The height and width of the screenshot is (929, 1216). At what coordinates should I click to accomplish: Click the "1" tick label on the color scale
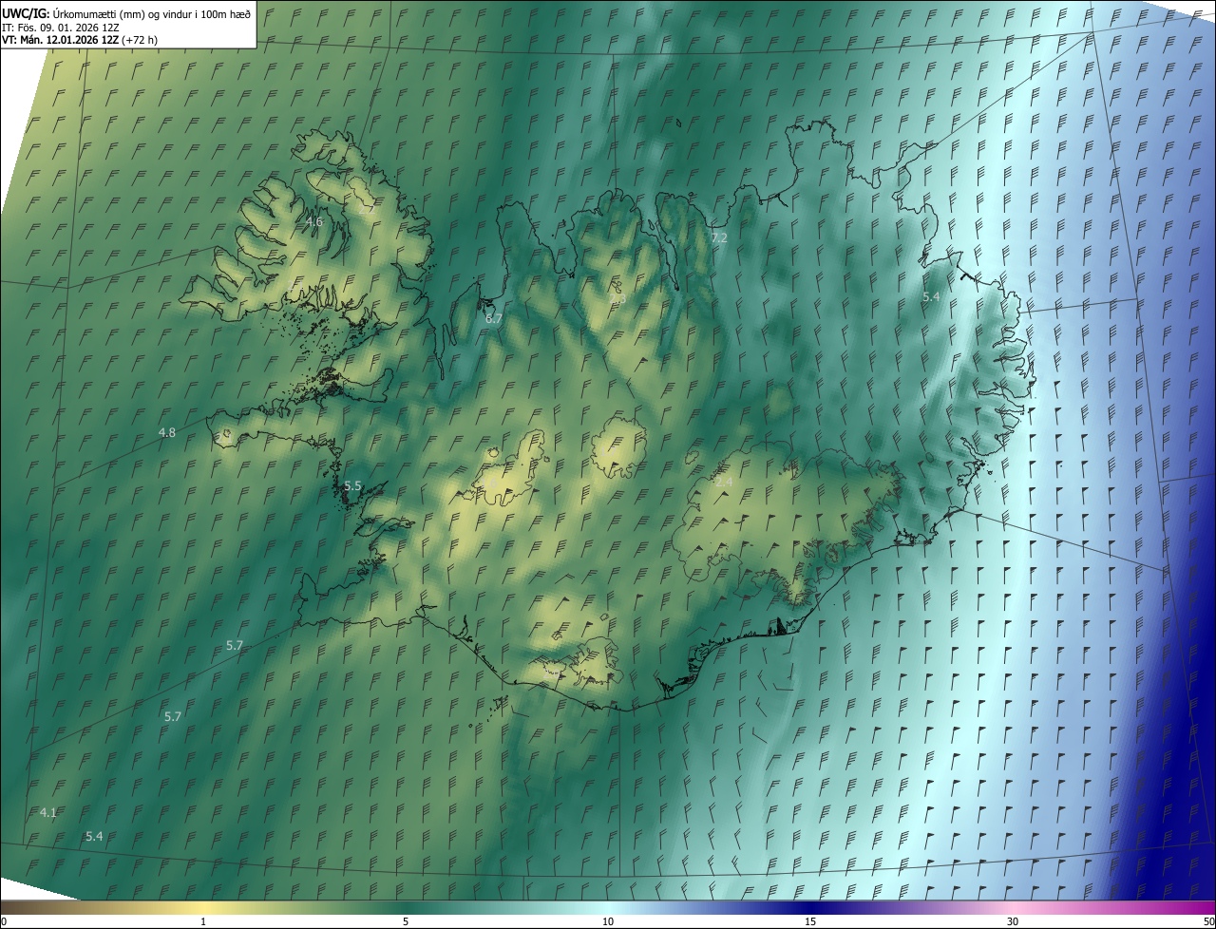[x=203, y=921]
